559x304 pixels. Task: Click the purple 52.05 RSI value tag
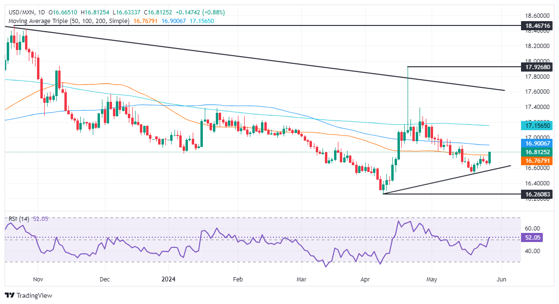click(x=532, y=238)
